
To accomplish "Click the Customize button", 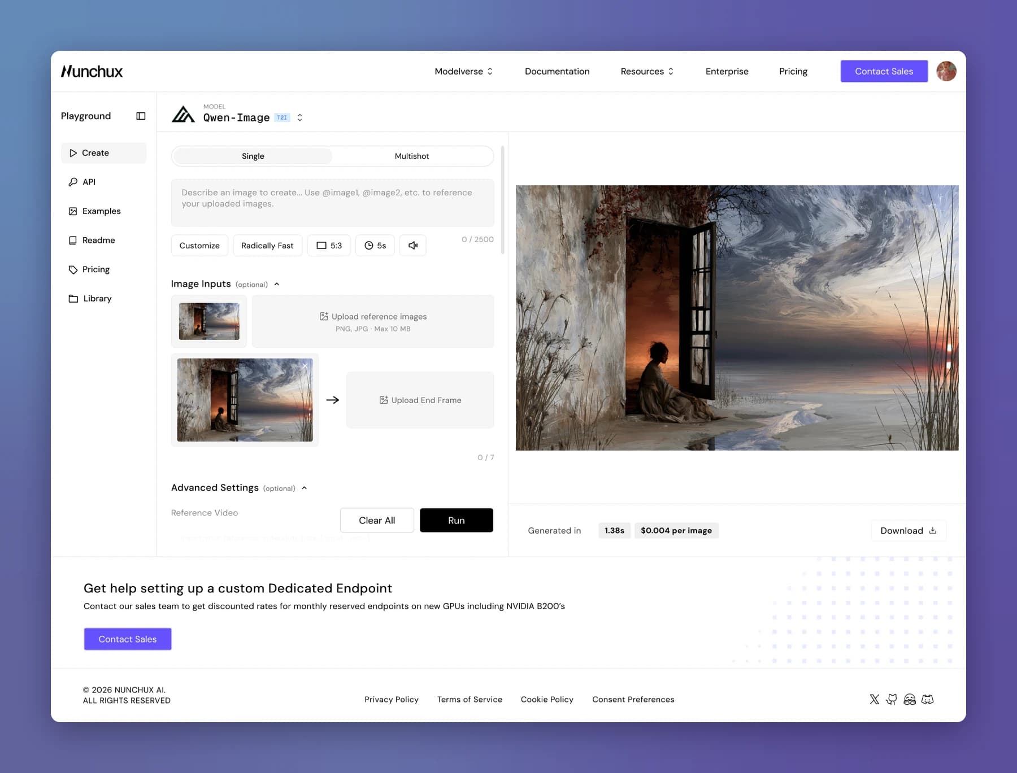I will 199,245.
